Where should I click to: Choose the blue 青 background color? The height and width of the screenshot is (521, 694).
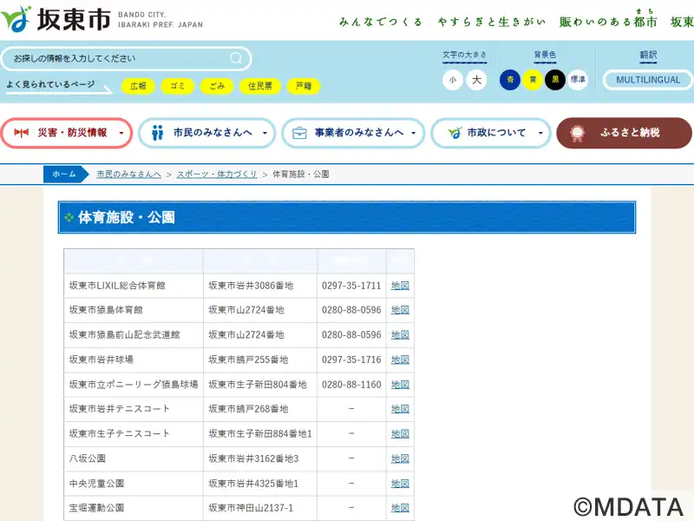pyautogui.click(x=510, y=80)
